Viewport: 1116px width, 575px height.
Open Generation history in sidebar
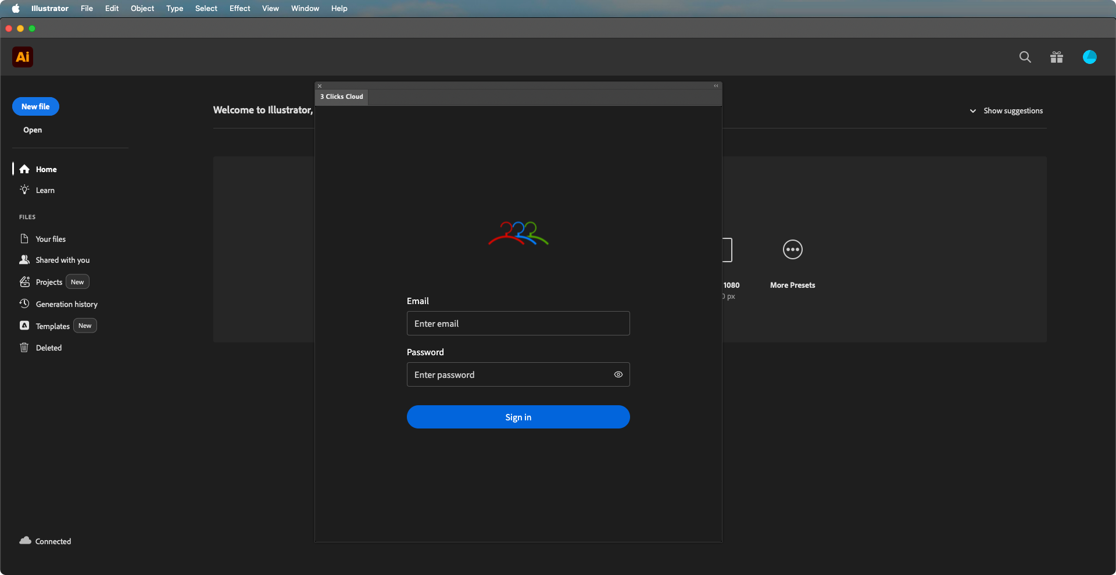[x=66, y=304]
